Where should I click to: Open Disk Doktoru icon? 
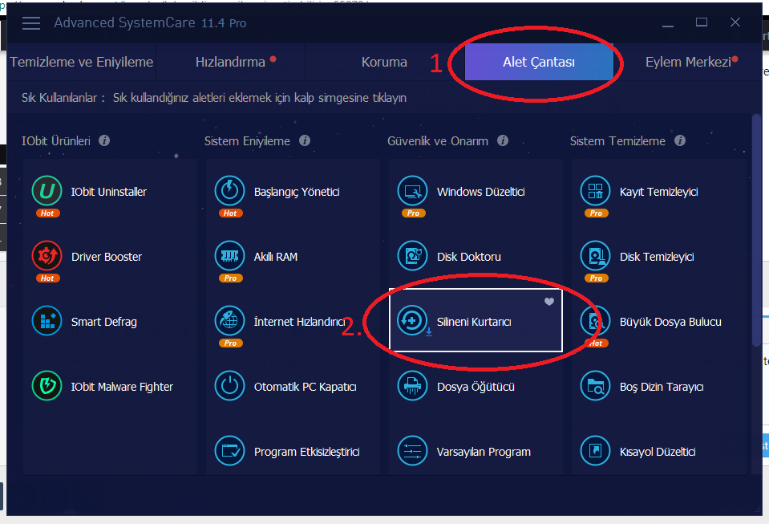(x=412, y=256)
